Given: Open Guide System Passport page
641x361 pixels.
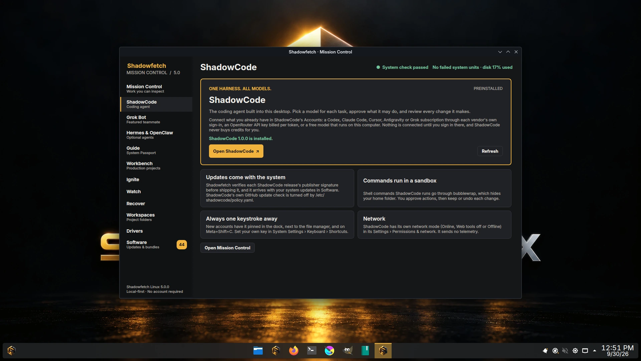Looking at the screenshot, I should (156, 150).
